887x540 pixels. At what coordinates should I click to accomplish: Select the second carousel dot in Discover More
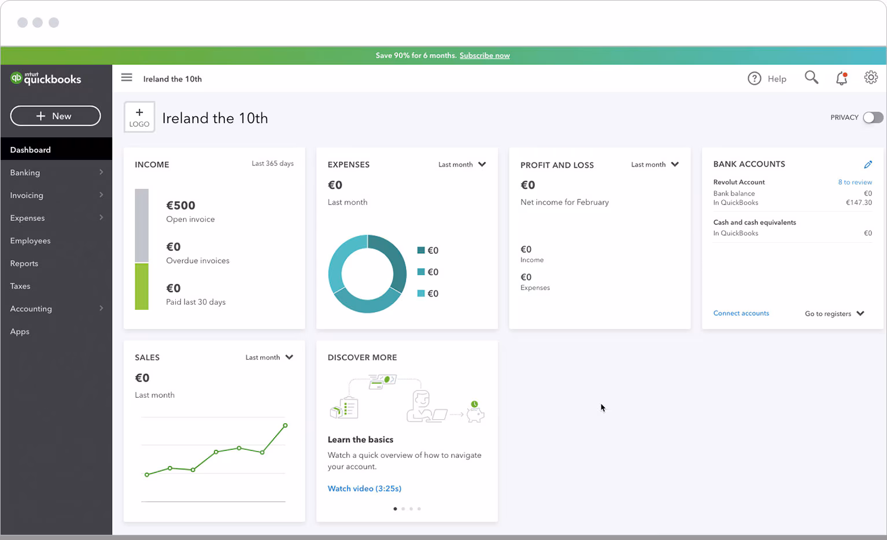pos(403,509)
